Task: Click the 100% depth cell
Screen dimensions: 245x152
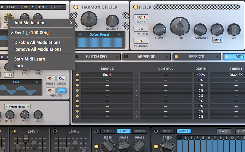Action: pyautogui.click(x=201, y=75)
